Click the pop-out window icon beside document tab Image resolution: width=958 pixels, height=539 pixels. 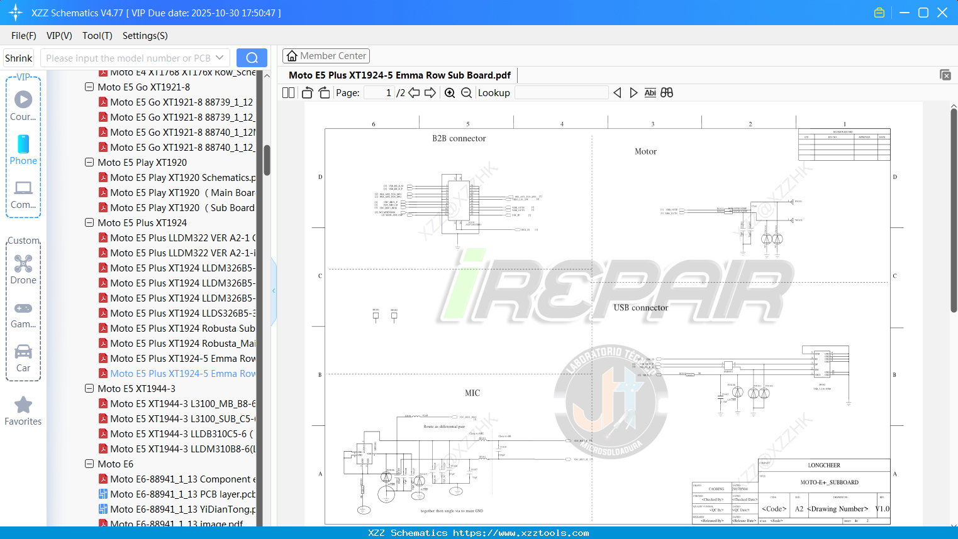pos(945,75)
